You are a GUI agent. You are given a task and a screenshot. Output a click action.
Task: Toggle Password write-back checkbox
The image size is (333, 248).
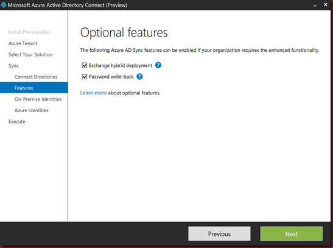click(85, 77)
